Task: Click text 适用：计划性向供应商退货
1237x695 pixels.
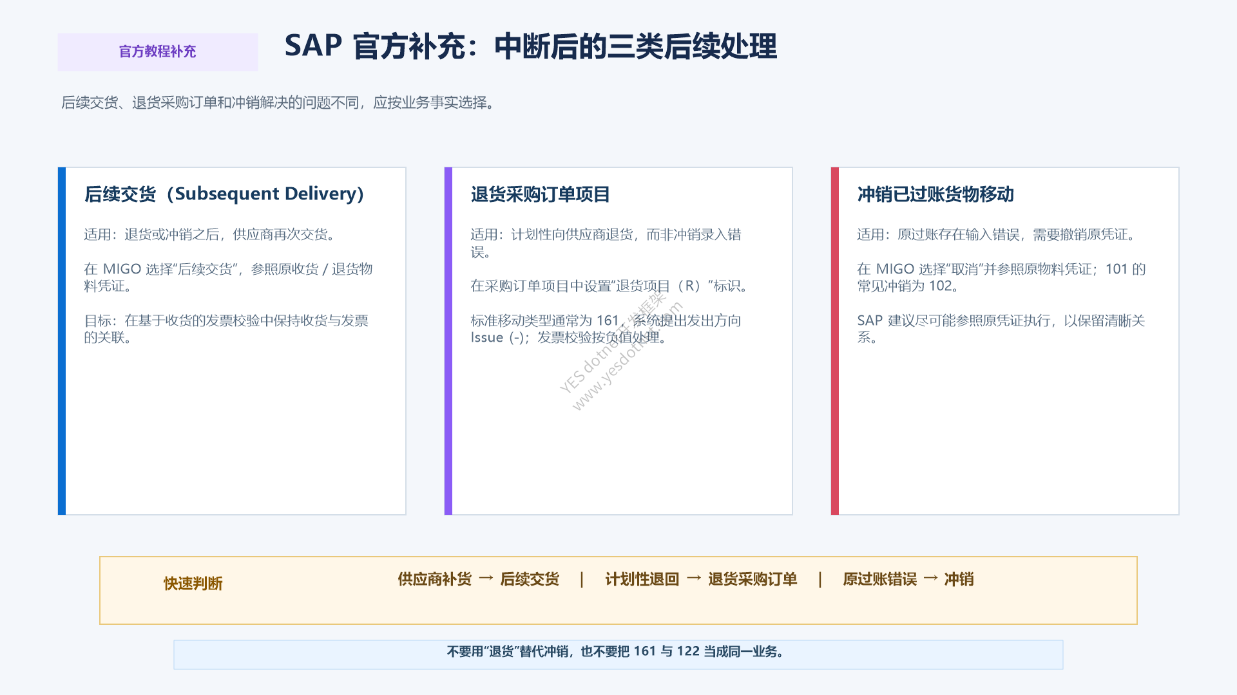Action: pyautogui.click(x=606, y=243)
